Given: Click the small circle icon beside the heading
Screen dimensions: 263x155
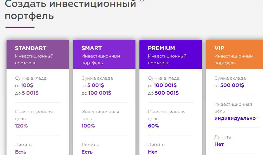Looking at the screenshot, I should click(142, 1).
